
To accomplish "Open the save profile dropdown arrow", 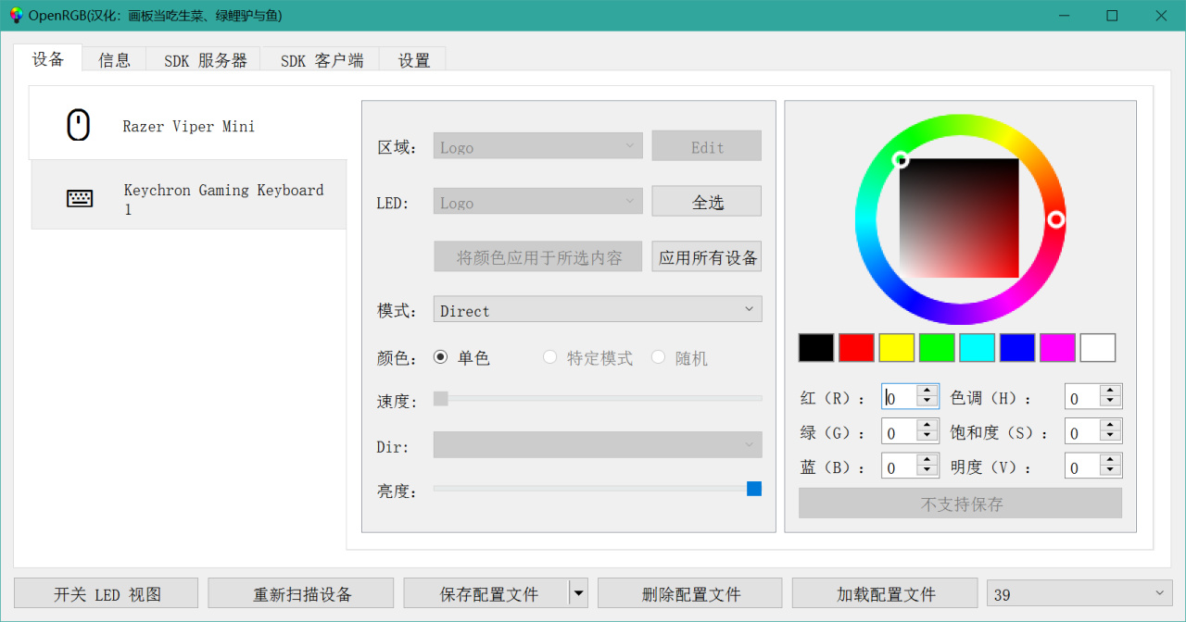I will tap(578, 593).
